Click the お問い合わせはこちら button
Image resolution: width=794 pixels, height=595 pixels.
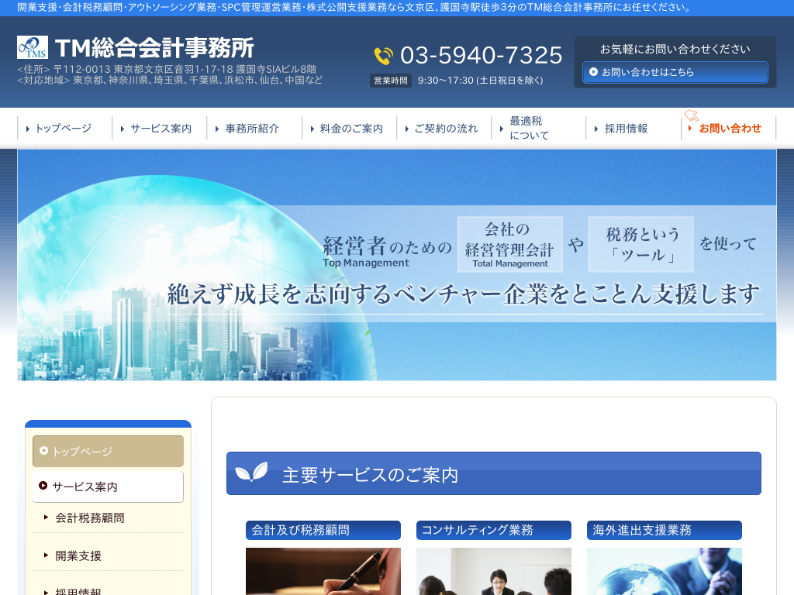tap(675, 72)
